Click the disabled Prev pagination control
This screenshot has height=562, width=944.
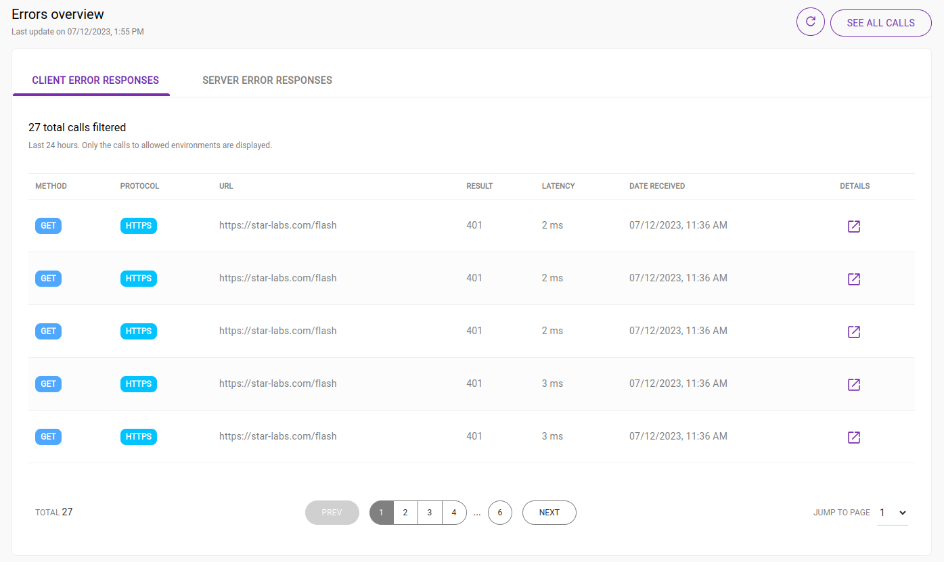pyautogui.click(x=332, y=513)
